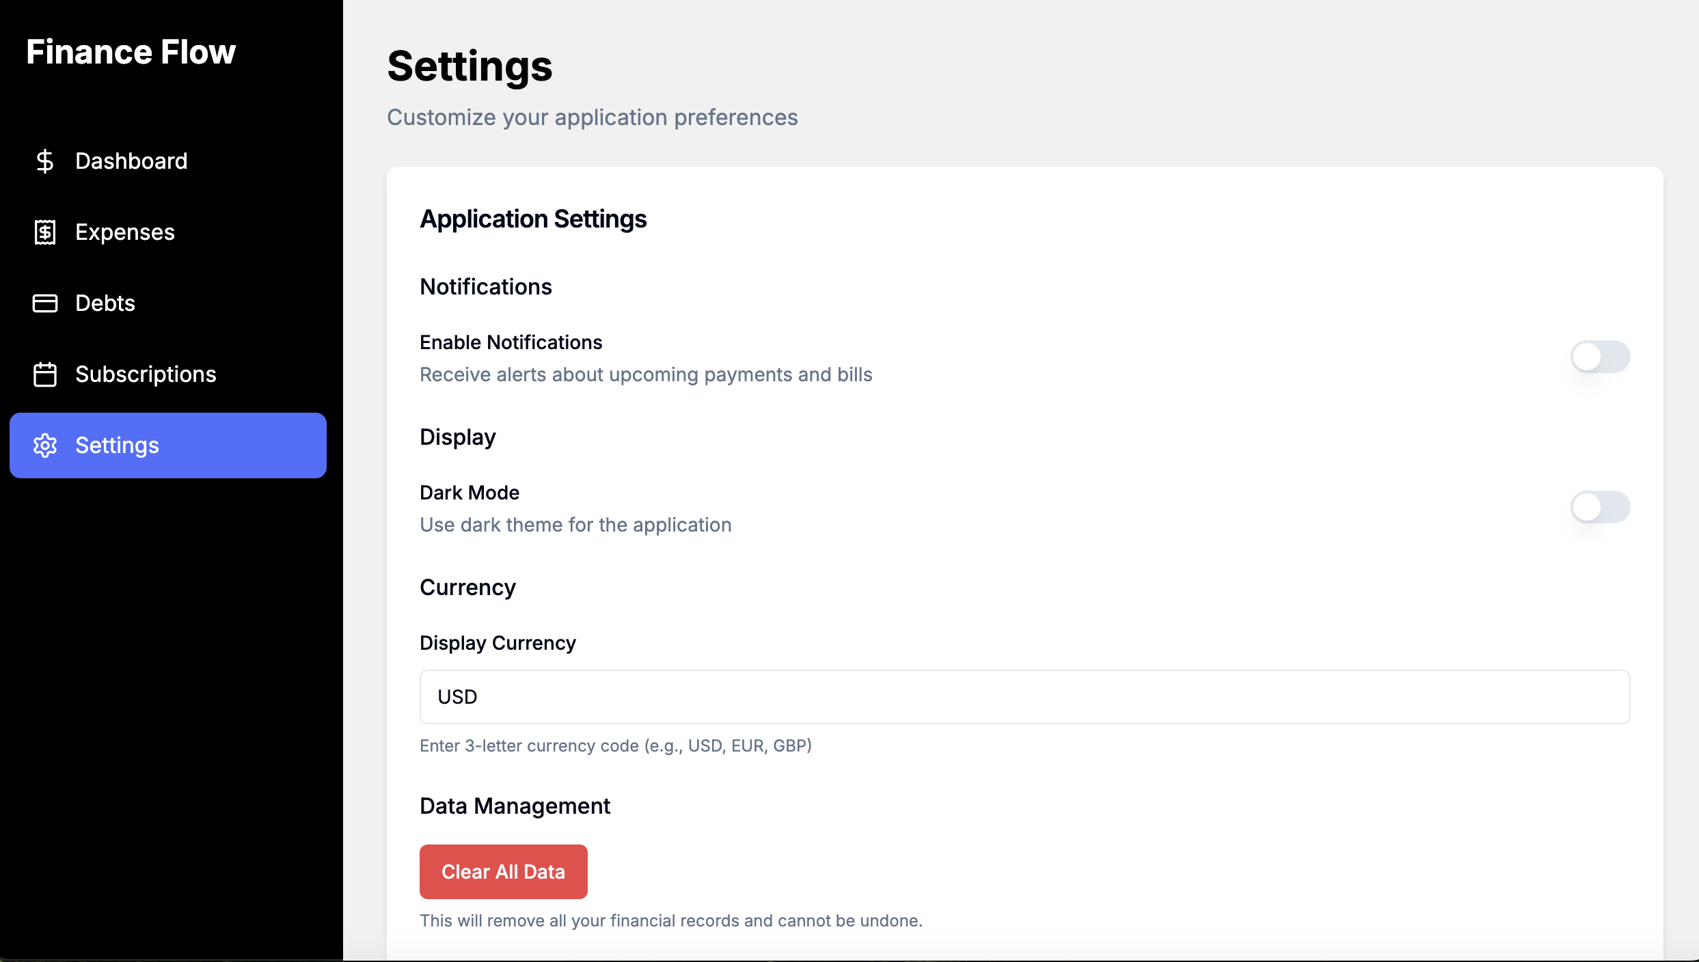Viewport: 1699px width, 962px height.
Task: Open the Subscriptions menu item
Action: [x=146, y=374]
